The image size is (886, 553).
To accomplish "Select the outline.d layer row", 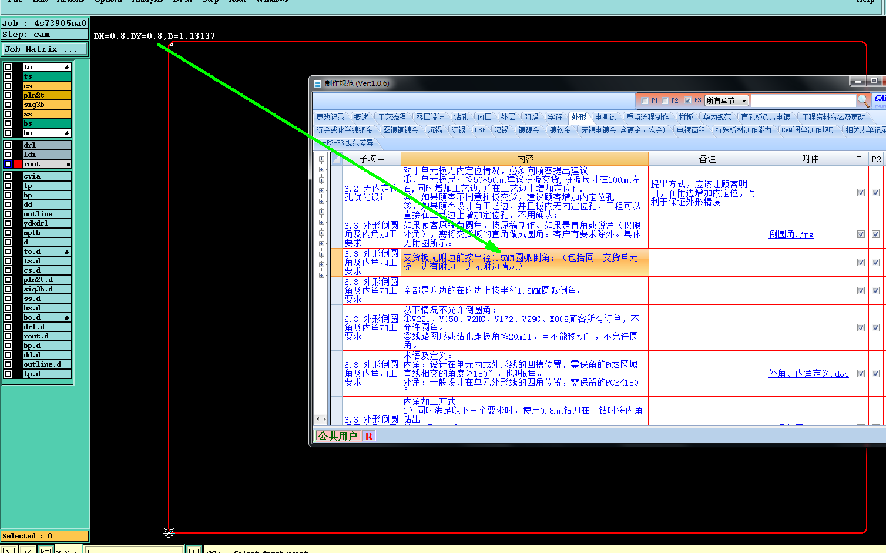I will tap(46, 364).
